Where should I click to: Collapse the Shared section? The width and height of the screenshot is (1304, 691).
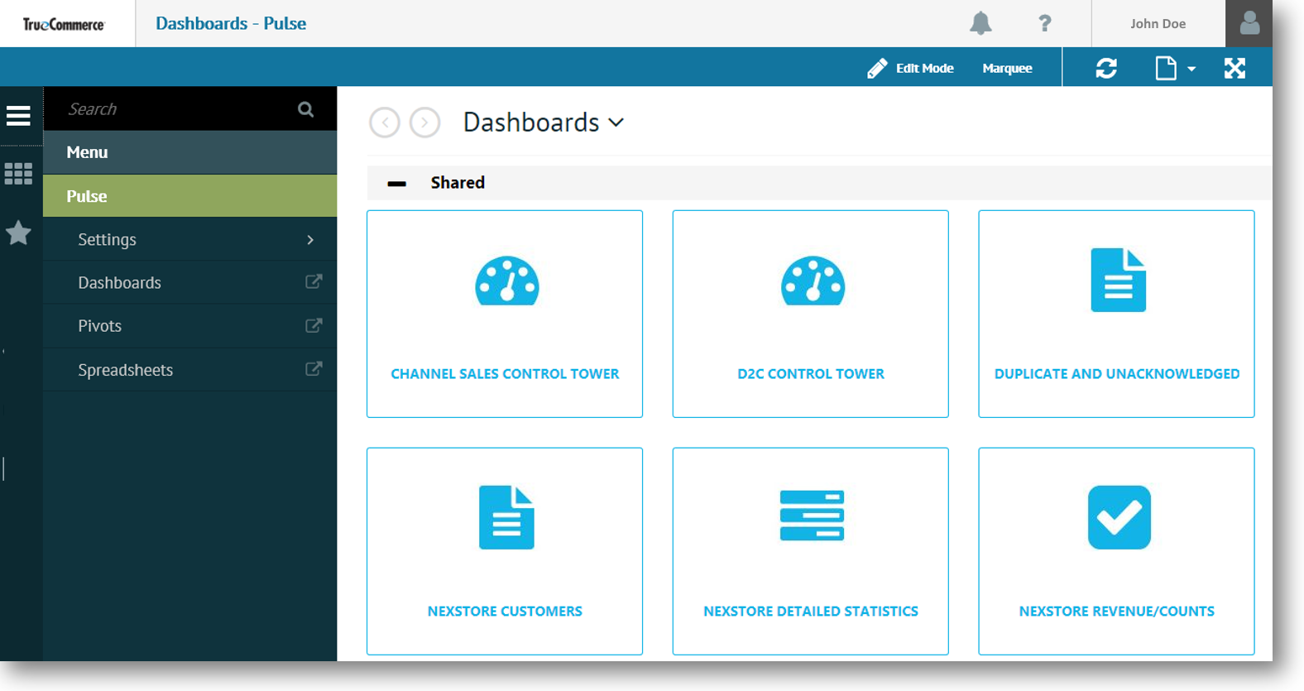click(397, 183)
